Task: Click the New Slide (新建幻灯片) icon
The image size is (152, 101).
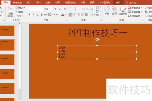Action: (x=11, y=9)
